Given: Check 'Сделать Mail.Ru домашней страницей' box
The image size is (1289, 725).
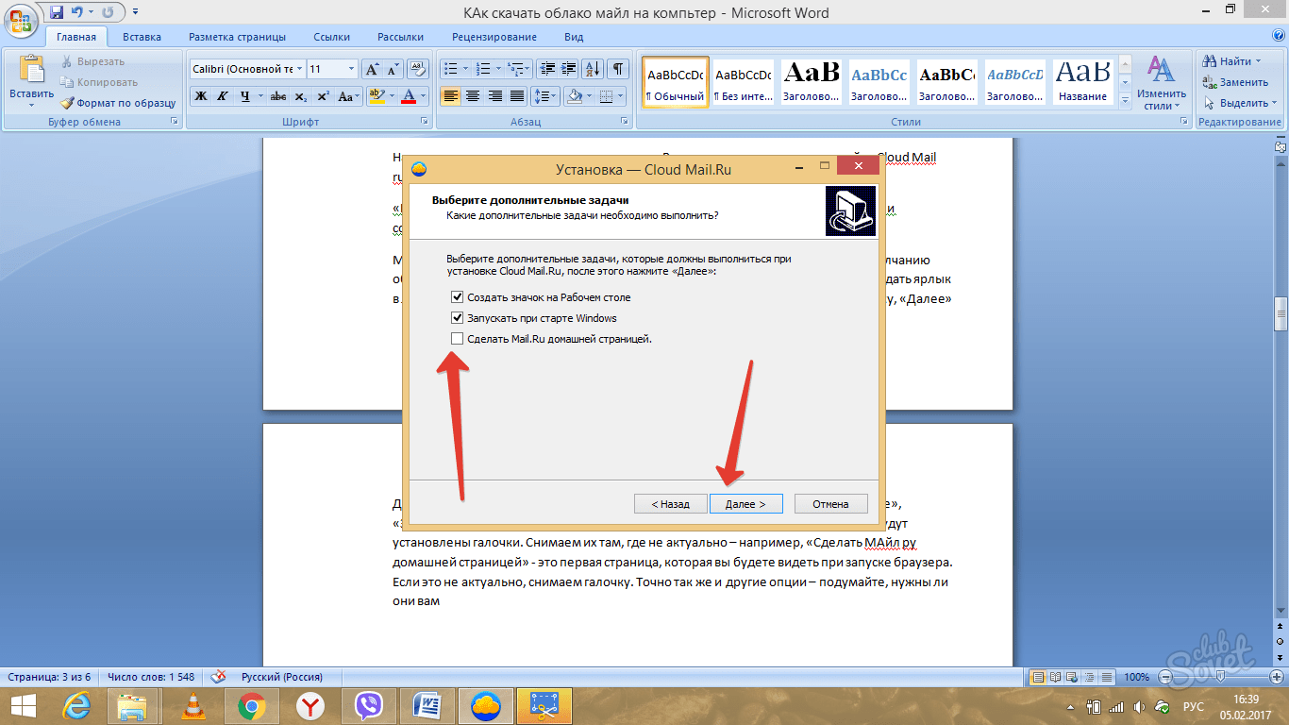Looking at the screenshot, I should click(x=458, y=339).
